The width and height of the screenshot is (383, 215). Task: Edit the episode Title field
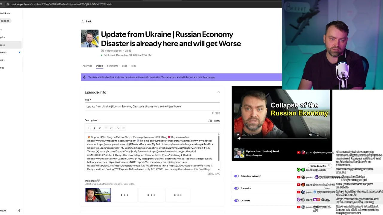point(152,107)
